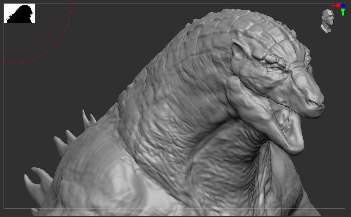Click the green Y-axis cone indicator
The width and height of the screenshot is (351, 217).
click(x=343, y=13)
